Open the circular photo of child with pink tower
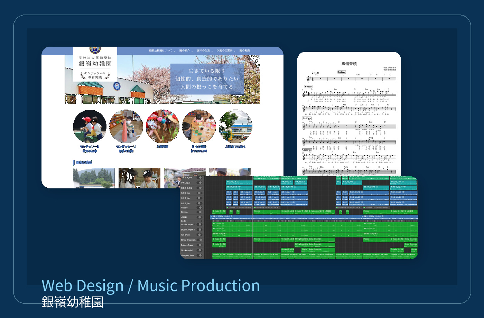This screenshot has height=318, width=484. click(x=126, y=127)
